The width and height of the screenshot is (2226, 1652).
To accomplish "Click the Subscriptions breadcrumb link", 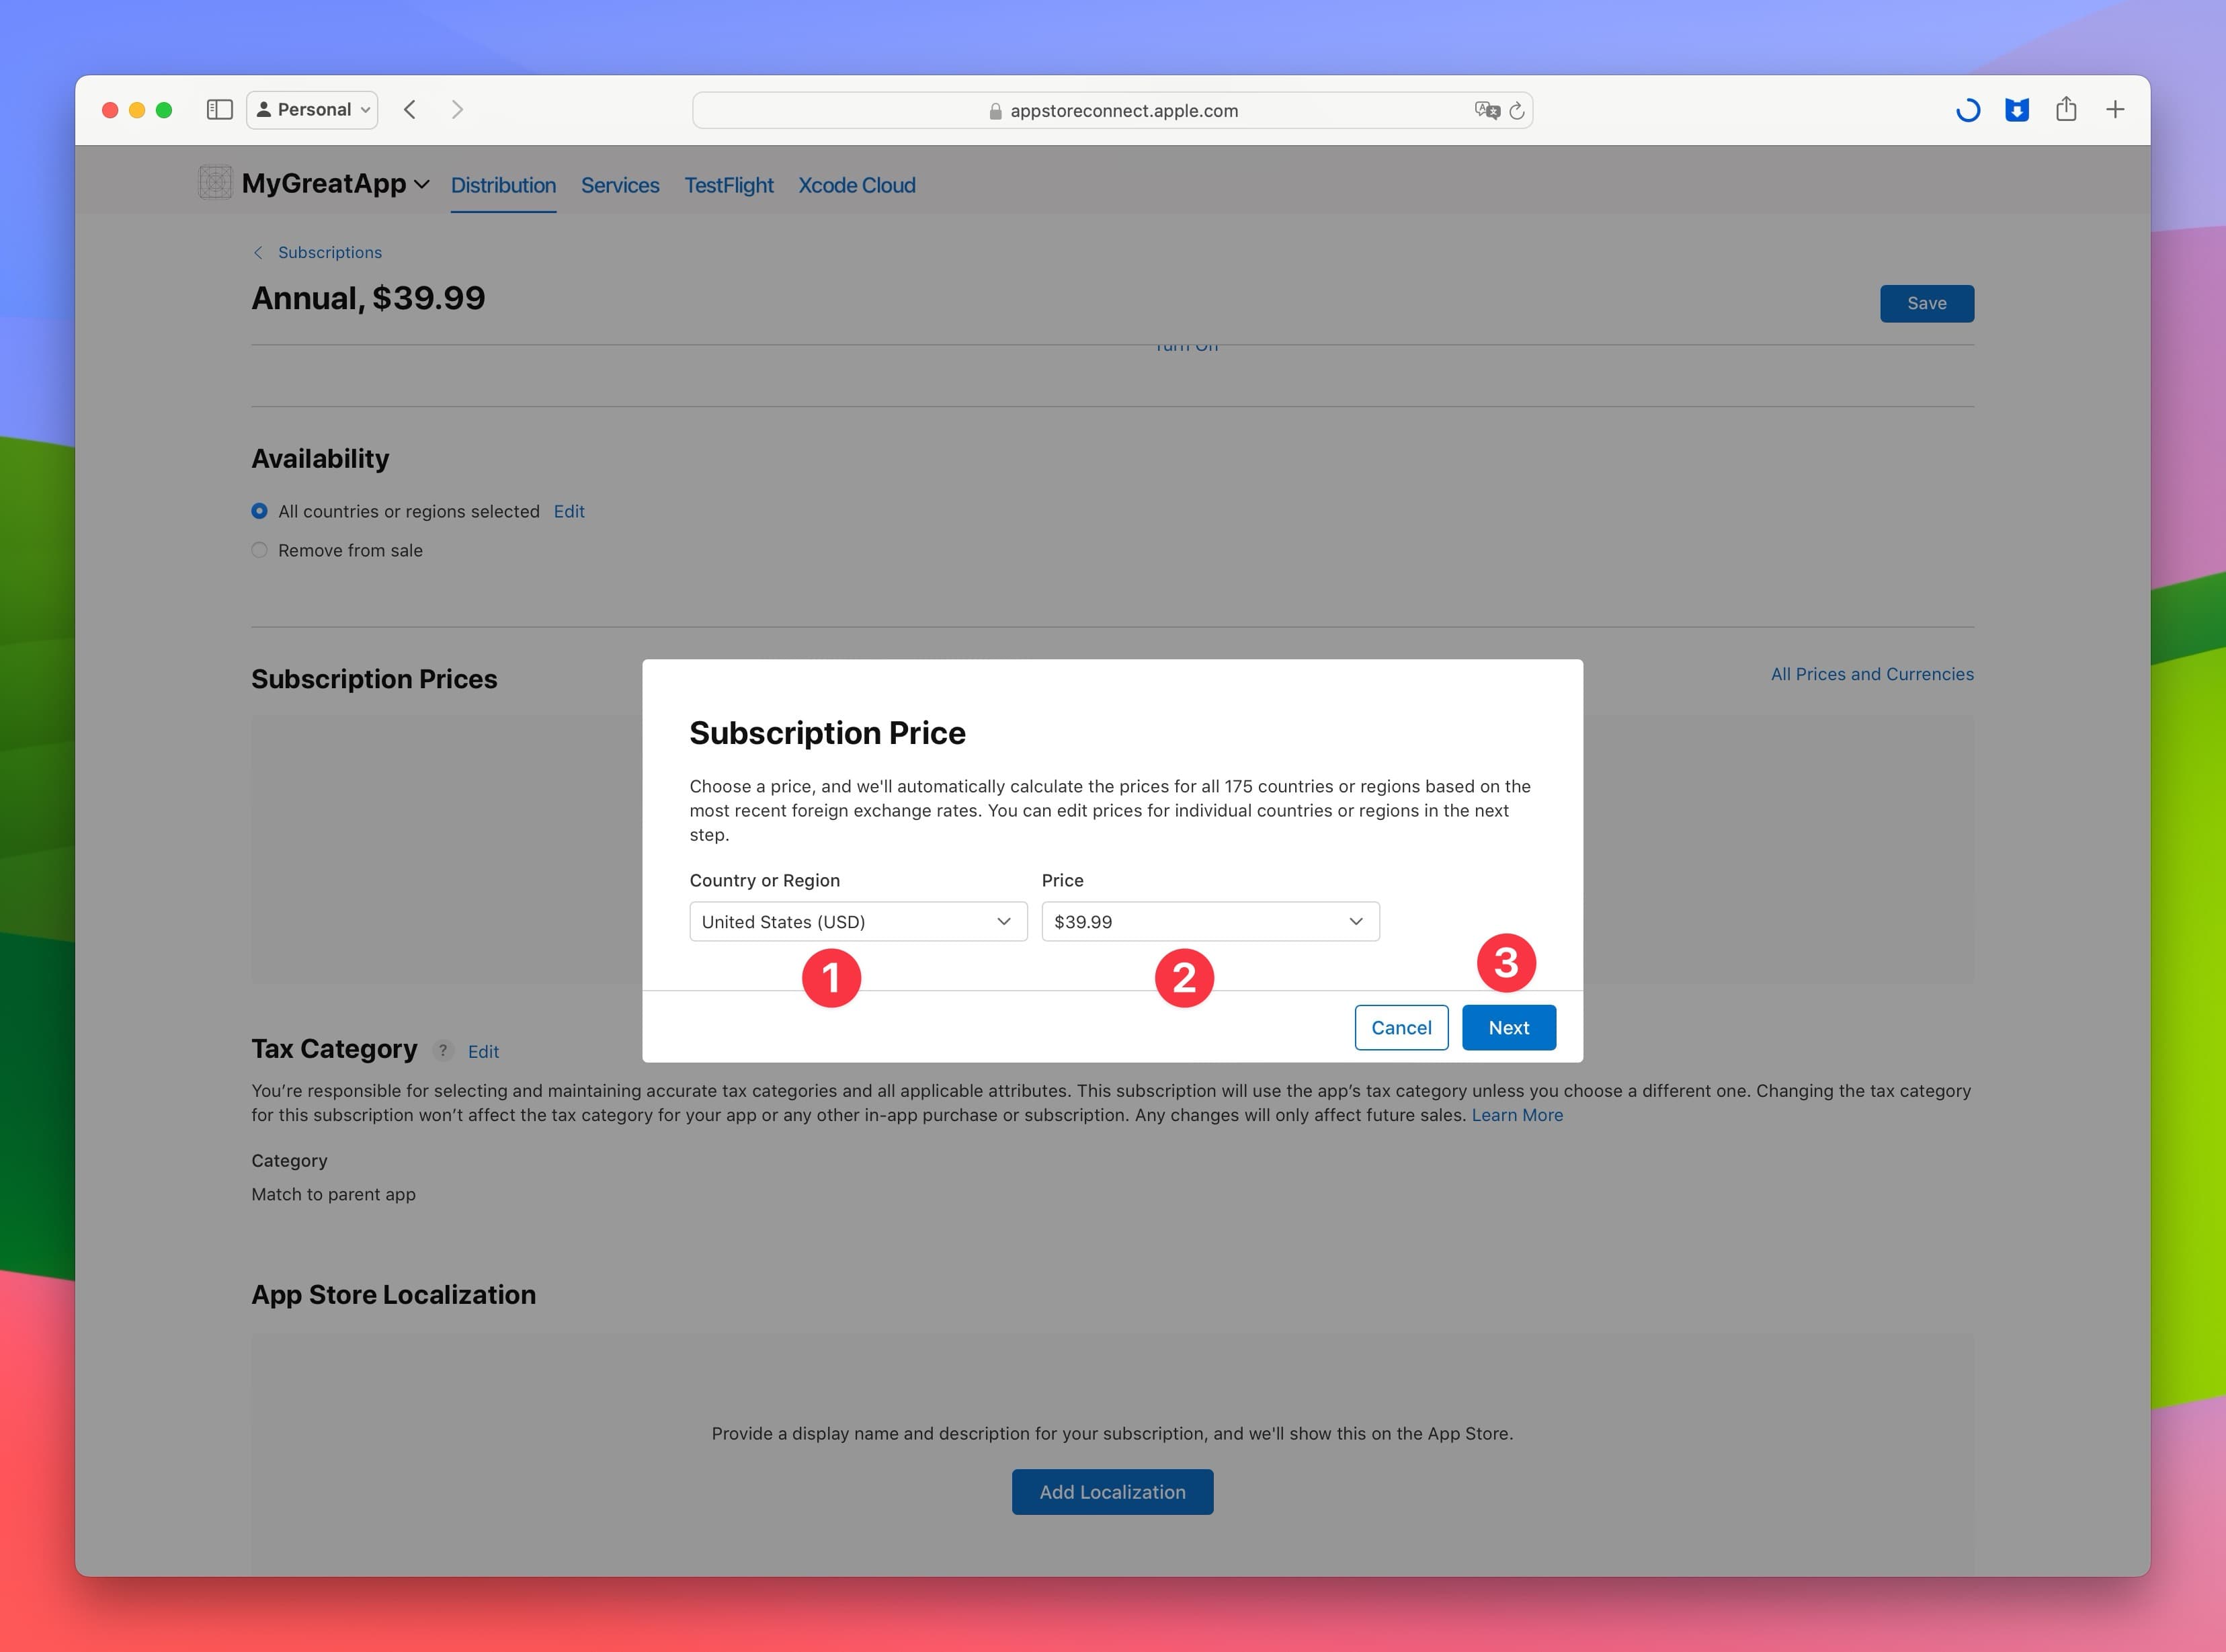I will coord(329,251).
